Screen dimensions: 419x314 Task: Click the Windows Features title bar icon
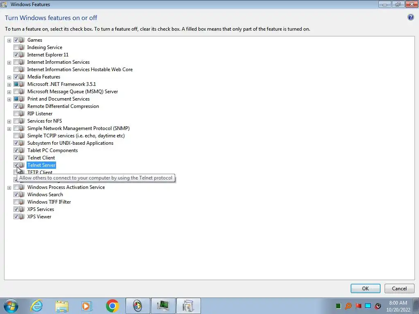click(4, 4)
